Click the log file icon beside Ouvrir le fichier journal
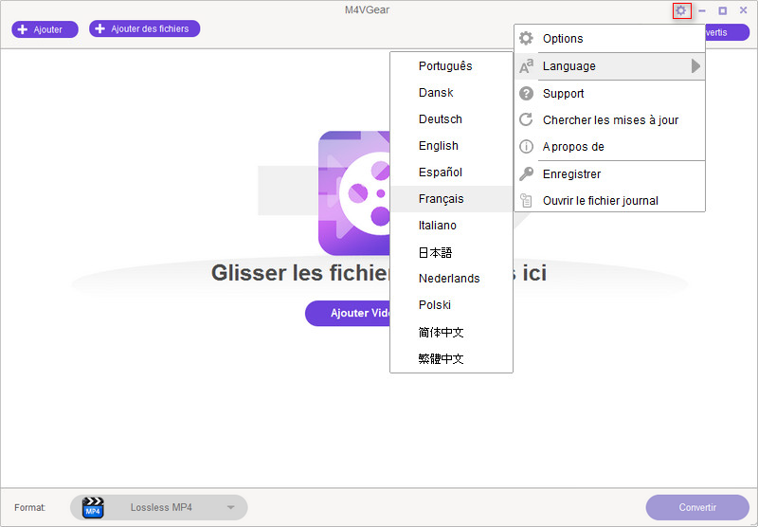Screen dimensions: 758x527 click(x=526, y=201)
